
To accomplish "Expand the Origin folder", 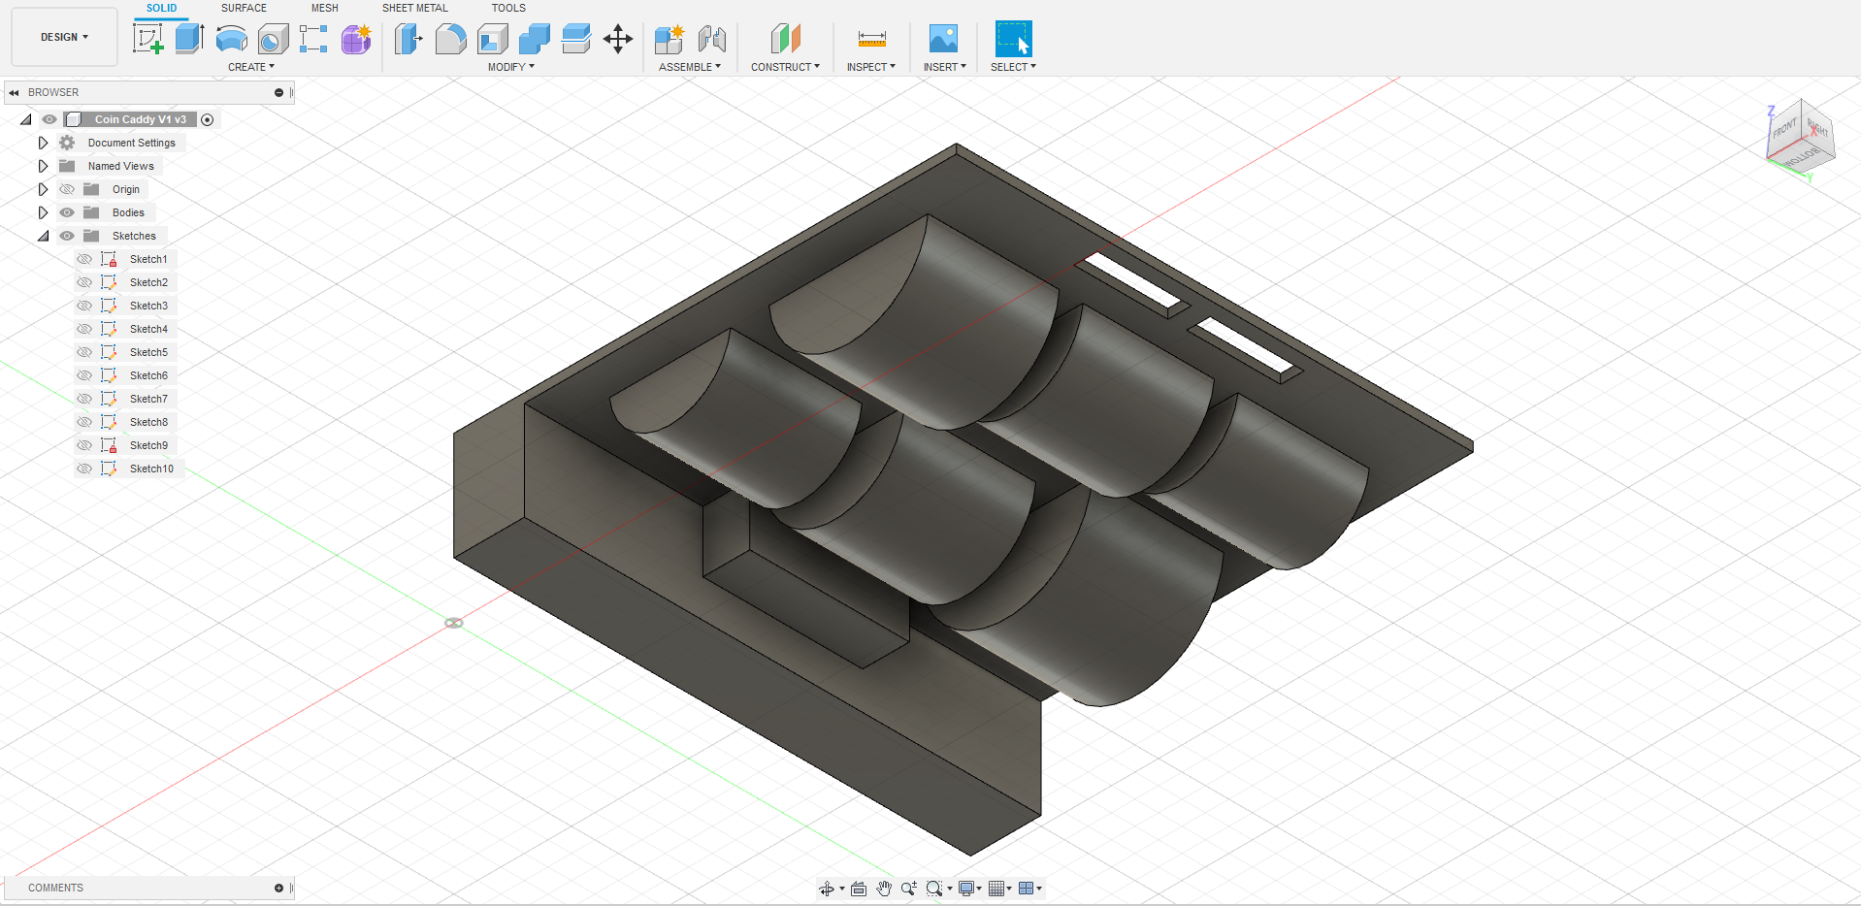I will pyautogui.click(x=43, y=189).
